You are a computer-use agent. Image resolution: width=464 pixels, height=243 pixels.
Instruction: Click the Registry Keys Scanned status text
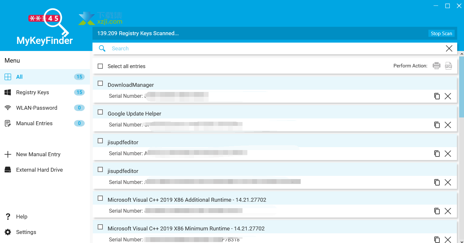pyautogui.click(x=138, y=33)
